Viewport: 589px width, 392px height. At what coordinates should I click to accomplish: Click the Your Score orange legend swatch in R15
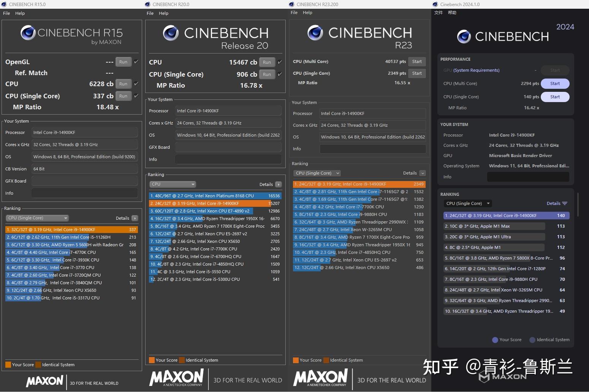(8, 365)
